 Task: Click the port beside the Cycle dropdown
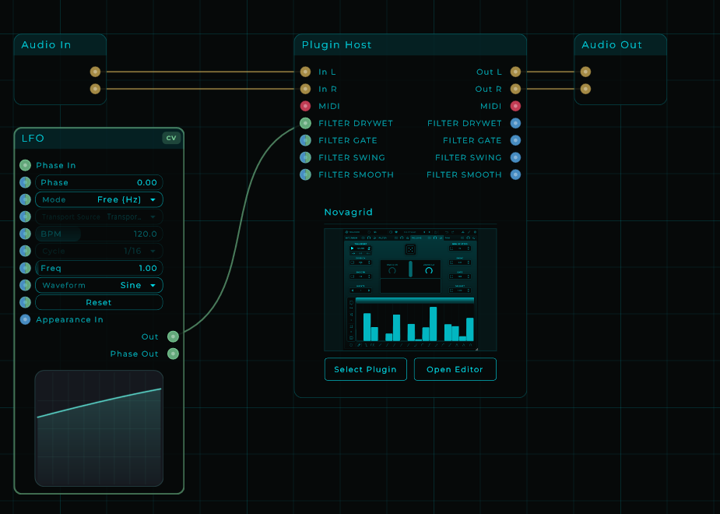[x=25, y=251]
